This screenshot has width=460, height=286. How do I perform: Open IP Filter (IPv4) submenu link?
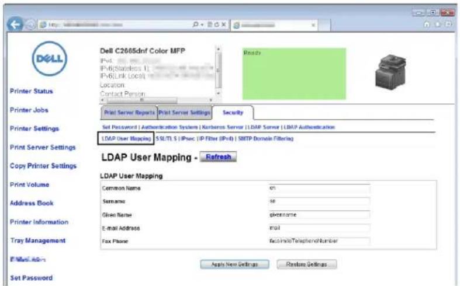pyautogui.click(x=216, y=138)
